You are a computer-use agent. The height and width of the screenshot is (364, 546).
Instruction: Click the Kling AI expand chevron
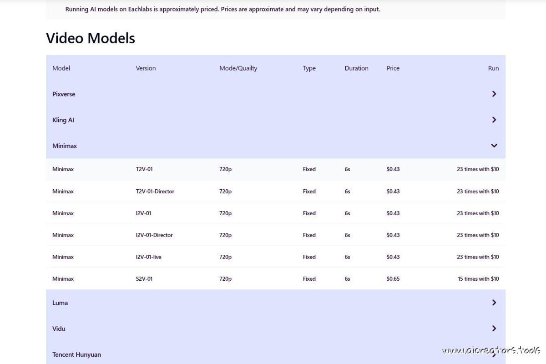(x=494, y=120)
